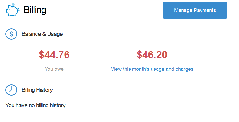Click the word 'charges' in usage link

[184, 69]
